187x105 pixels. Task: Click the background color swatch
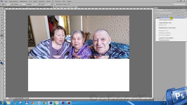pos(2,64)
